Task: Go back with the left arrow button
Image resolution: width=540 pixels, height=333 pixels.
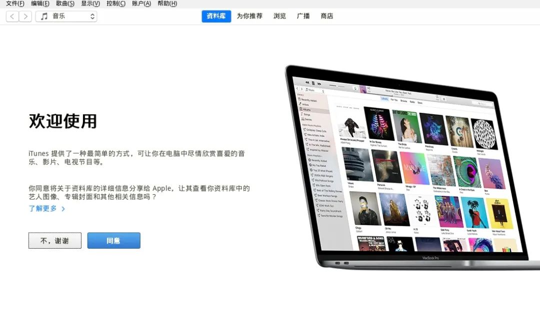Action: pyautogui.click(x=12, y=16)
